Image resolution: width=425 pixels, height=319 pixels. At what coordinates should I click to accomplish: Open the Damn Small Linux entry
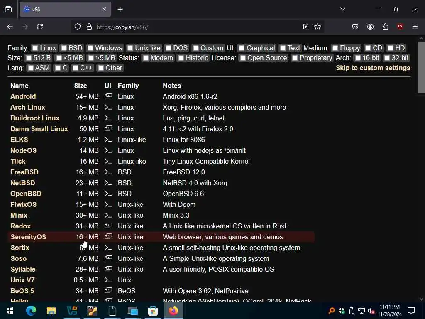point(39,129)
